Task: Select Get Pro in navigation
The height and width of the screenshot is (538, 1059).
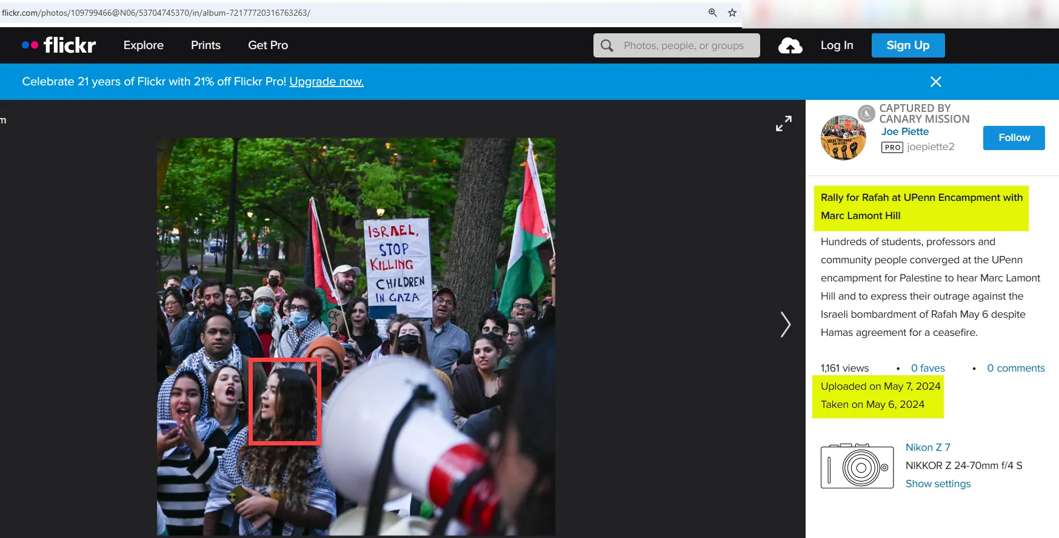Action: tap(268, 45)
